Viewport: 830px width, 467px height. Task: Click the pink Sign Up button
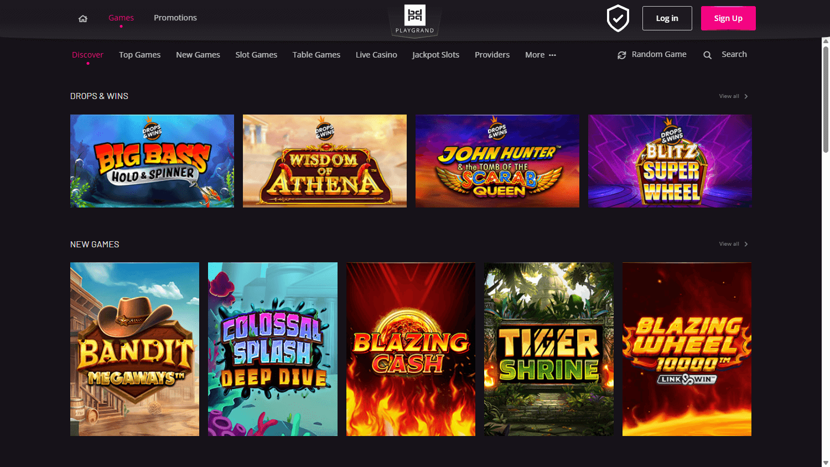point(728,18)
